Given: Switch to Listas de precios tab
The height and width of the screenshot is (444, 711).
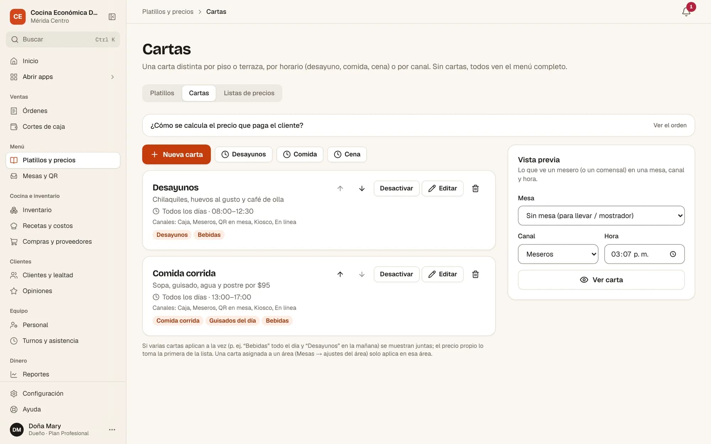Looking at the screenshot, I should pos(249,93).
